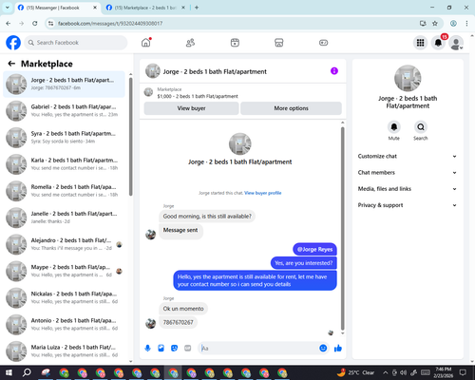
Task: Click the Jorge chat title in header
Action: pyautogui.click(x=215, y=71)
